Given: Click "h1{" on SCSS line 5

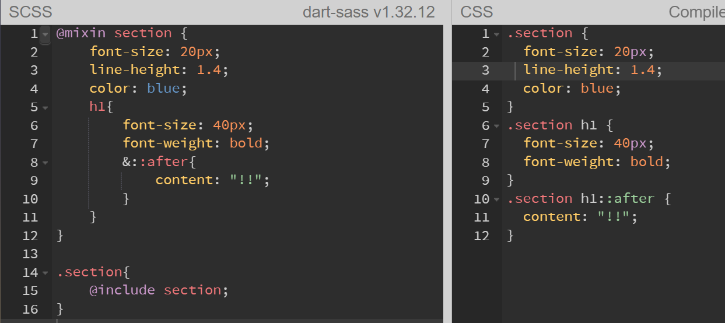Looking at the screenshot, I should 101,107.
